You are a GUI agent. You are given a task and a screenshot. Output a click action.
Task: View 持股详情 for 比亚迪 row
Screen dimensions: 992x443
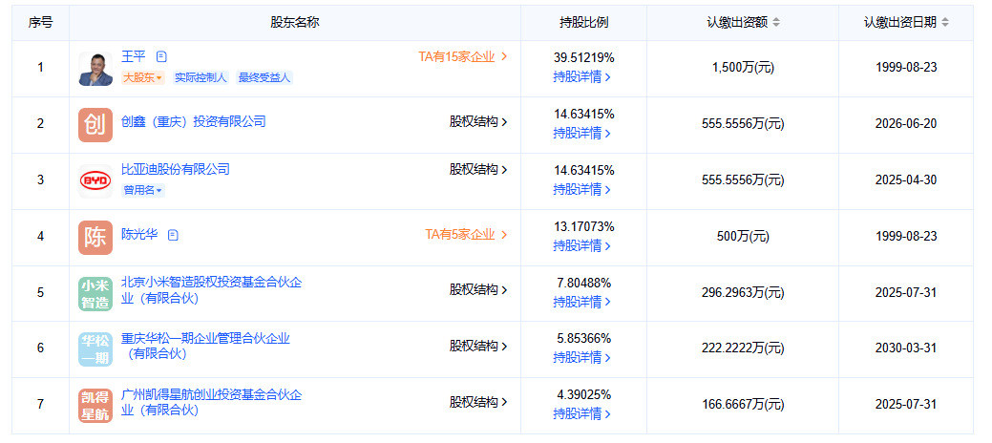point(582,189)
